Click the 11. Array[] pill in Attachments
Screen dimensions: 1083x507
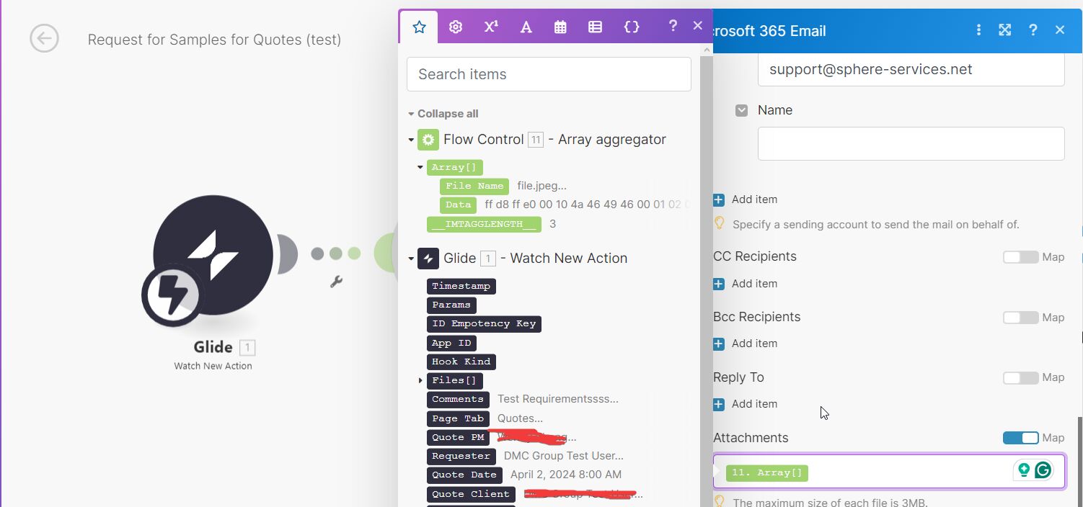pos(767,472)
